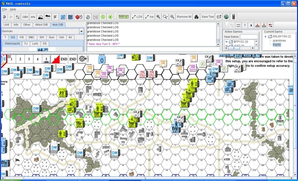
Task: Click the green hexagon with center dot icon
Action: pos(110,17)
